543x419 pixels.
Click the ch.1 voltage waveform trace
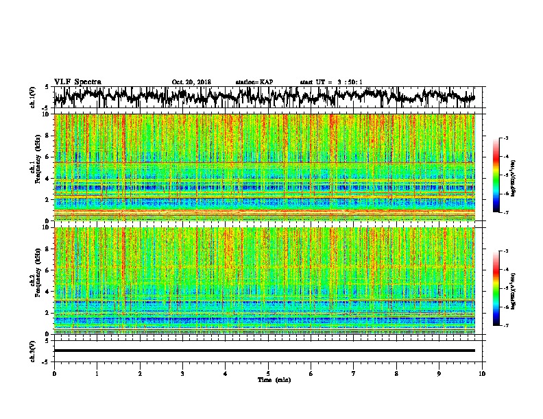pyautogui.click(x=265, y=97)
